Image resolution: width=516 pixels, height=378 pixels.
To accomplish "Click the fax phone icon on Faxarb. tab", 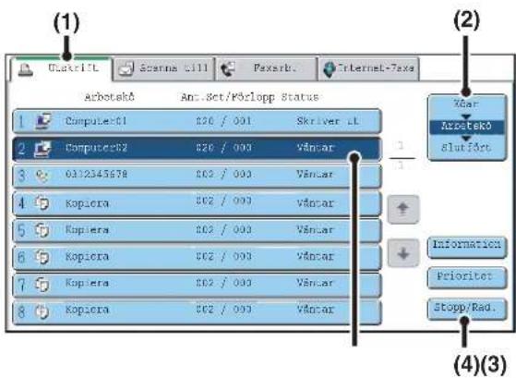I will coord(228,69).
